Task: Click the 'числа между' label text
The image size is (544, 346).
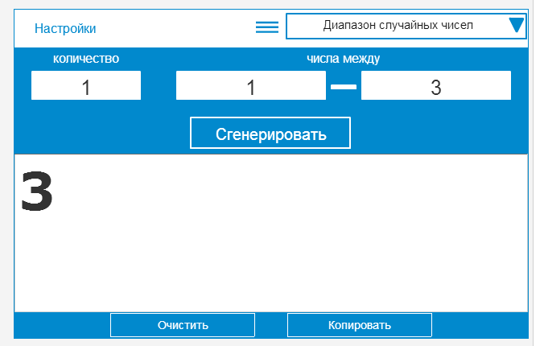Action: (x=344, y=59)
